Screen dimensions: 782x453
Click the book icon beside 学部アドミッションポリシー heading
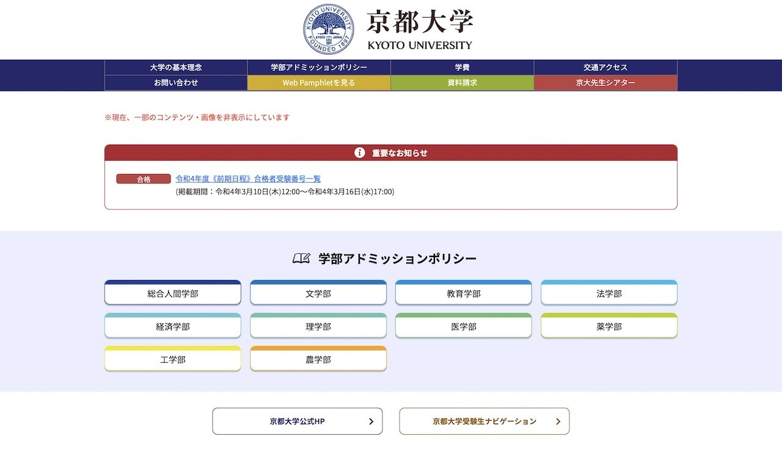pyautogui.click(x=302, y=258)
